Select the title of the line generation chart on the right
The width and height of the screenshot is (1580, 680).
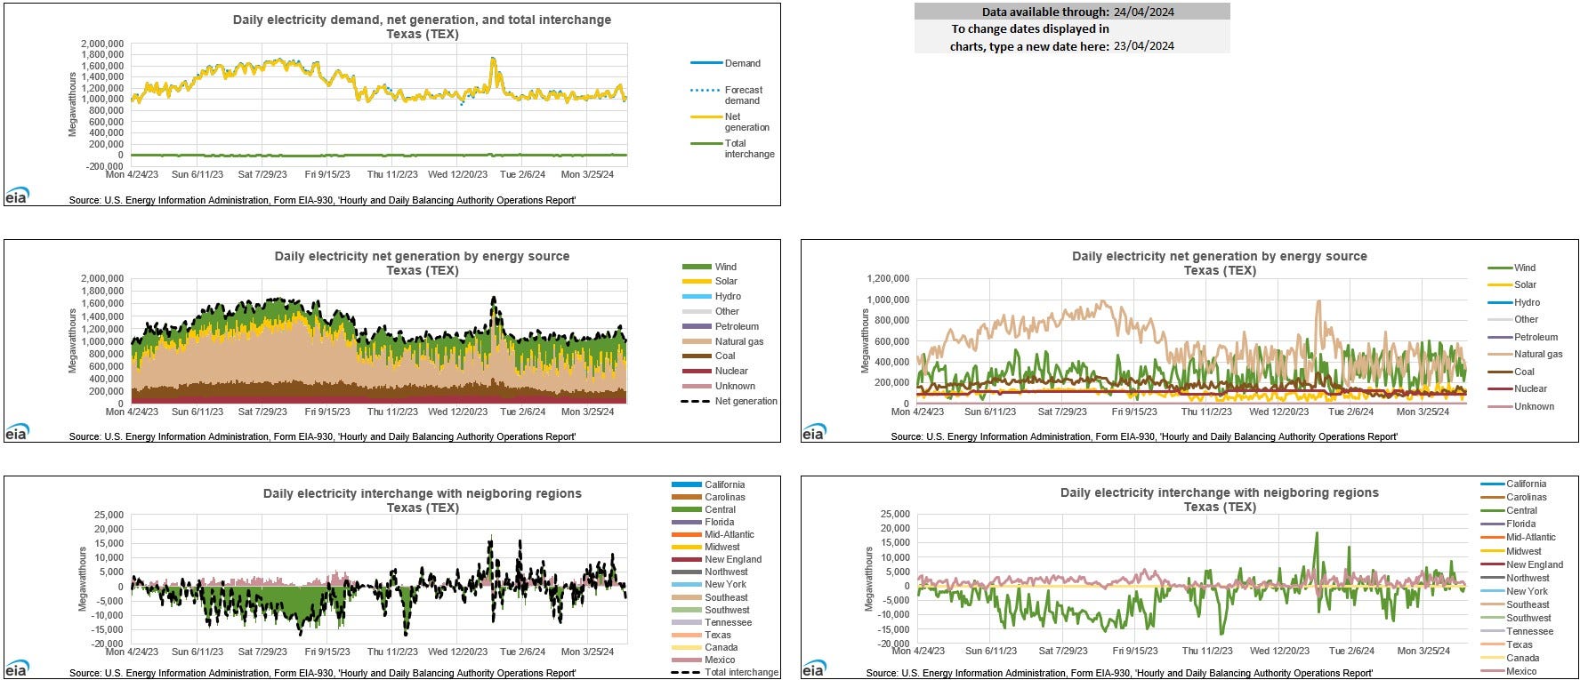tap(1219, 263)
